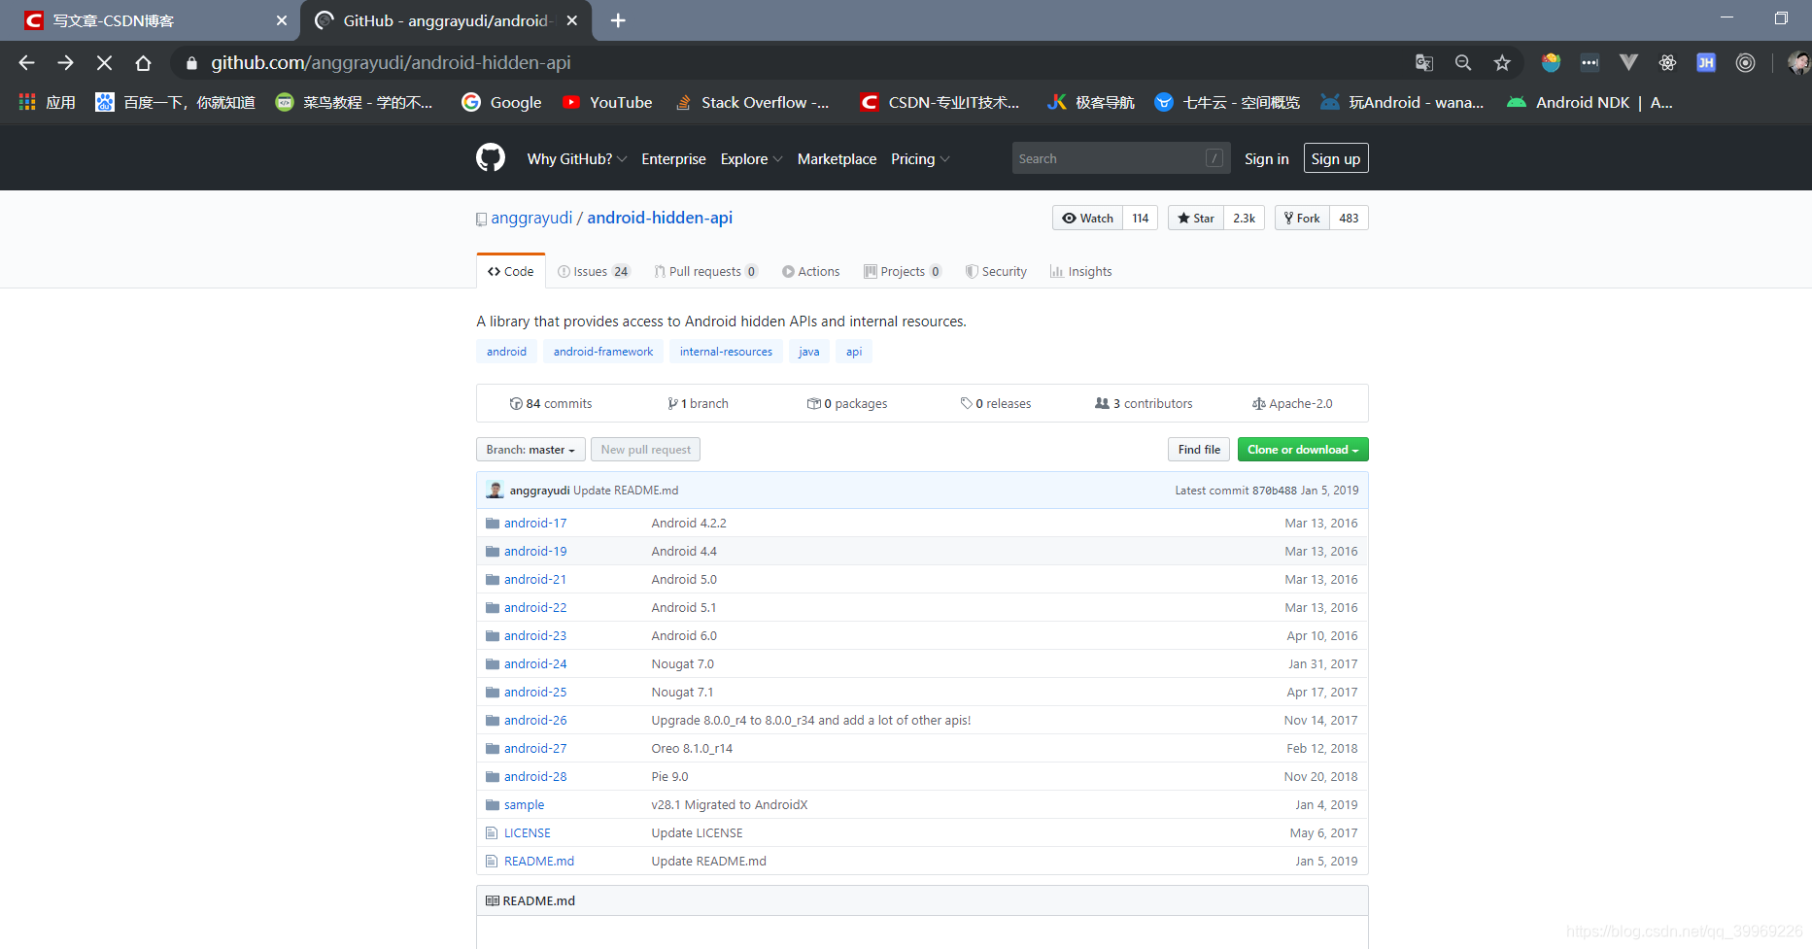1812x949 pixels.
Task: Open Marketplace from the navigation bar
Action: point(836,158)
